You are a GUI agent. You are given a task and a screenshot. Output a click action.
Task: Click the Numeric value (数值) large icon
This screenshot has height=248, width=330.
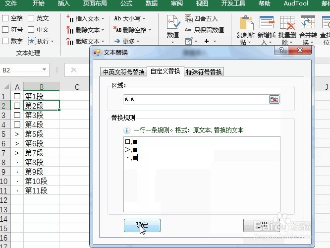tap(173, 22)
